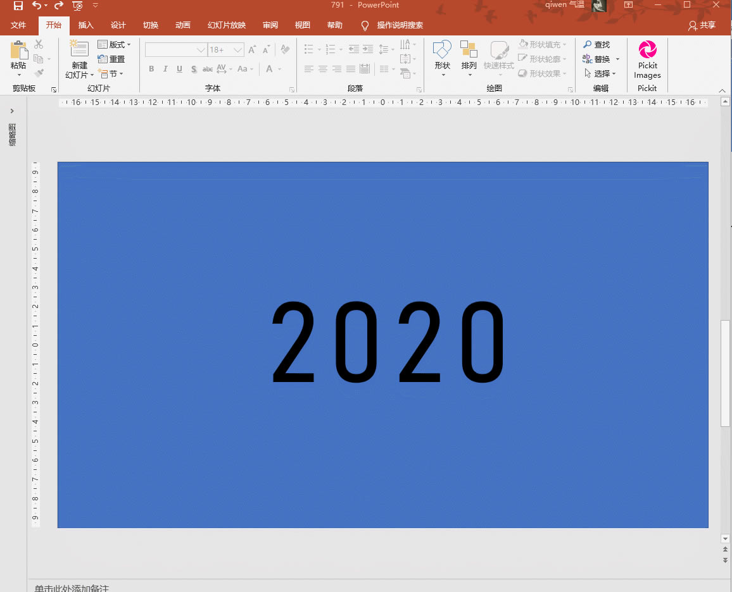Viewport: 732px width, 592px height.
Task: Toggle Italic text formatting
Action: pos(165,69)
